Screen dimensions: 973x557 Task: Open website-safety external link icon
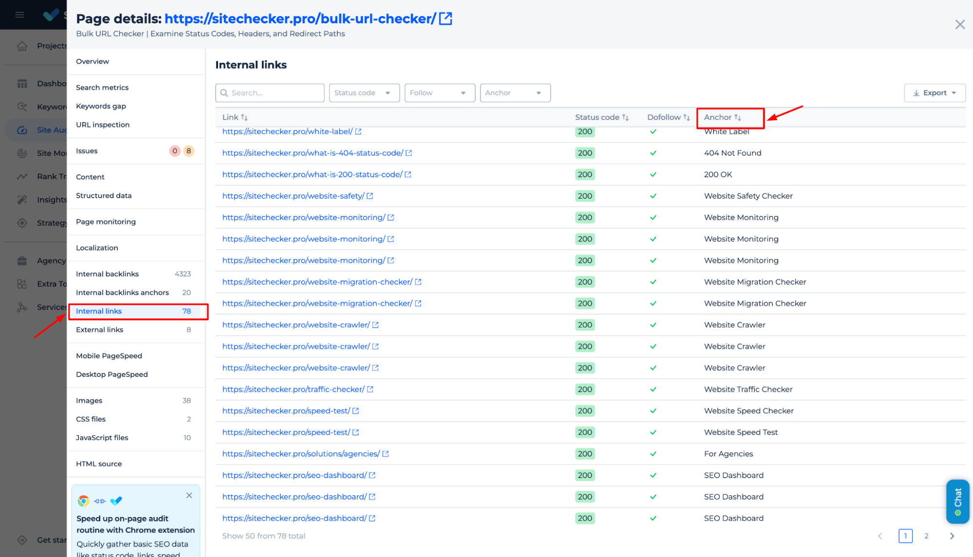point(370,196)
